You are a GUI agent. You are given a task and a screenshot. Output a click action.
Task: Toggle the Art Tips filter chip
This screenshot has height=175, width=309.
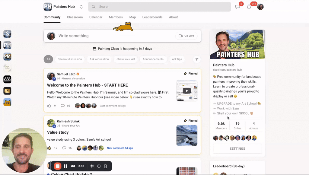point(177,59)
